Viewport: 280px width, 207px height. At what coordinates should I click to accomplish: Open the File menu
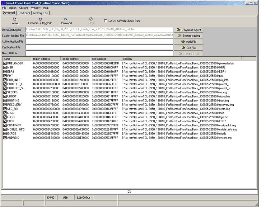(4, 8)
